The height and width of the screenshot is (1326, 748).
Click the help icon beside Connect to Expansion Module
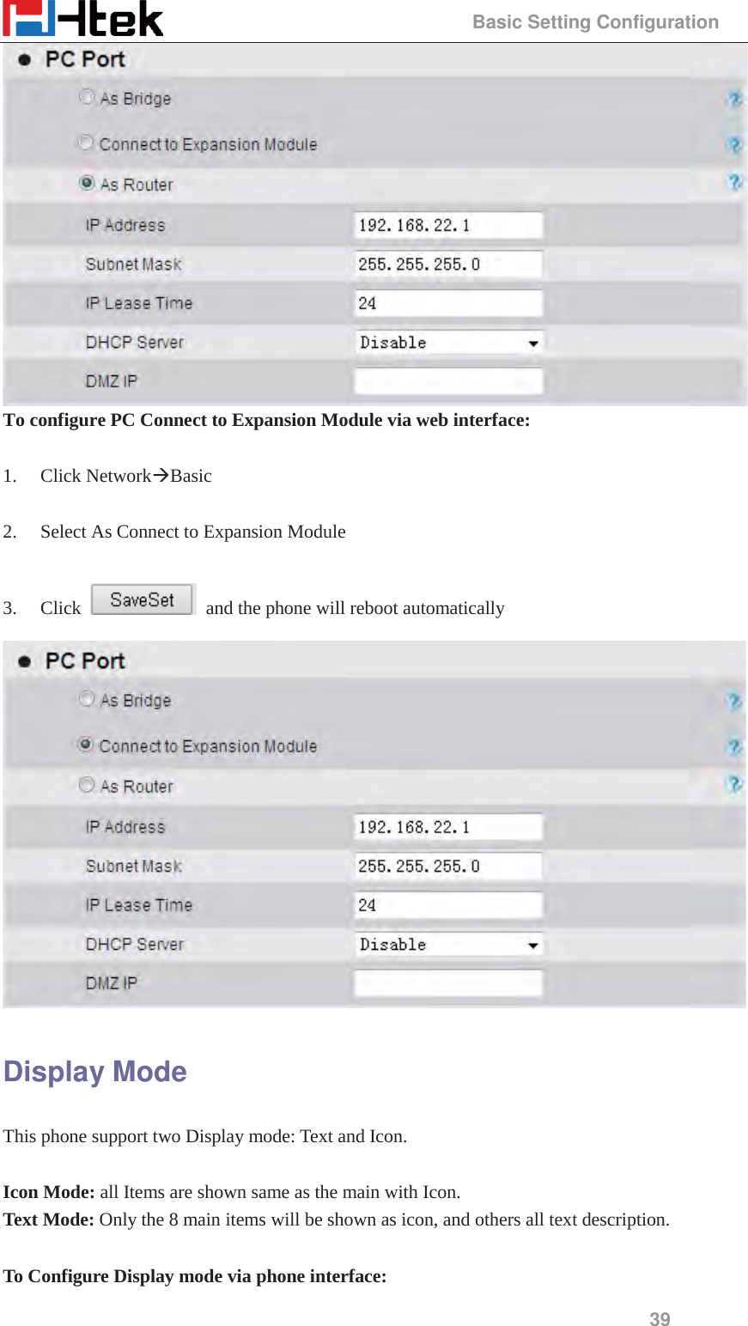click(x=736, y=145)
